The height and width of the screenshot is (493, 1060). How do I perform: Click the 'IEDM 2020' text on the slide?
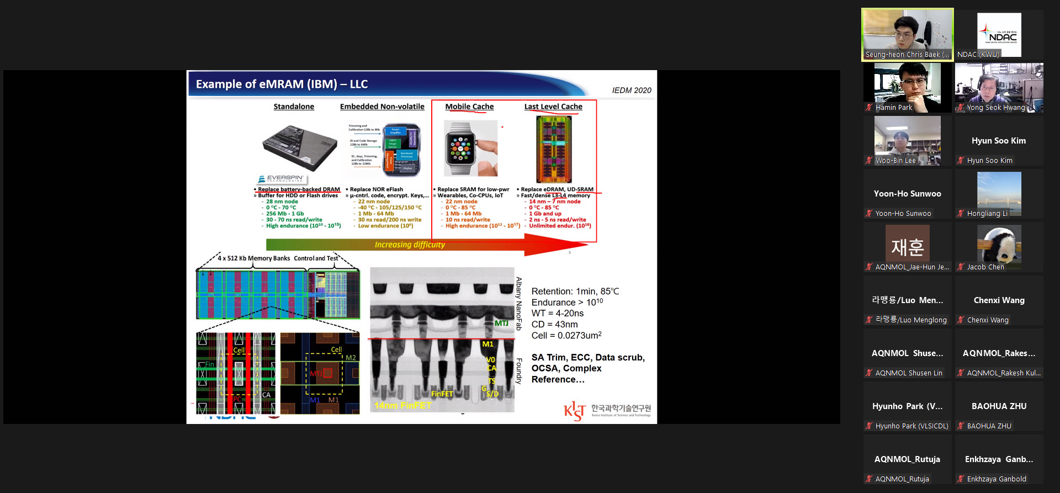[x=632, y=91]
